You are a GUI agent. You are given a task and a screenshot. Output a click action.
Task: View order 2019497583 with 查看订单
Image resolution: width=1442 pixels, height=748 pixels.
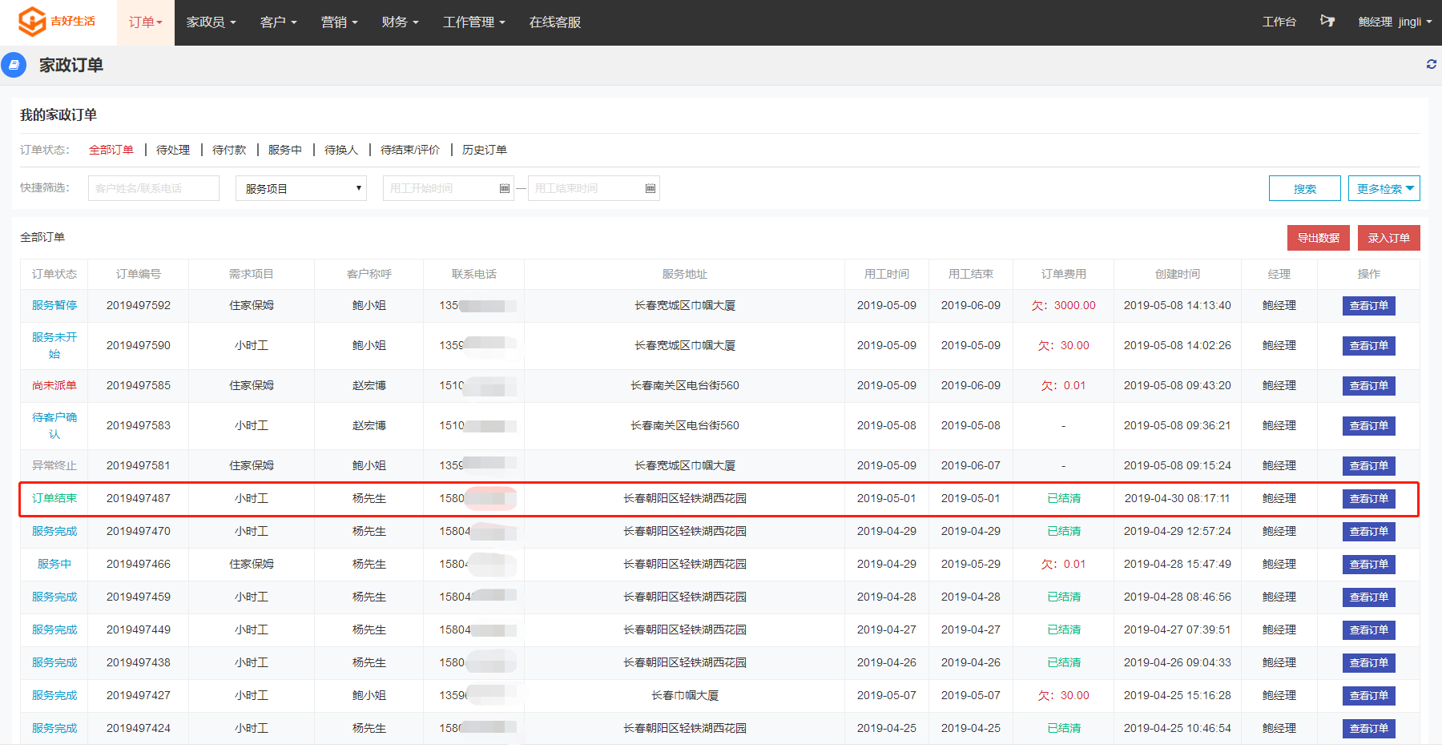tap(1369, 426)
